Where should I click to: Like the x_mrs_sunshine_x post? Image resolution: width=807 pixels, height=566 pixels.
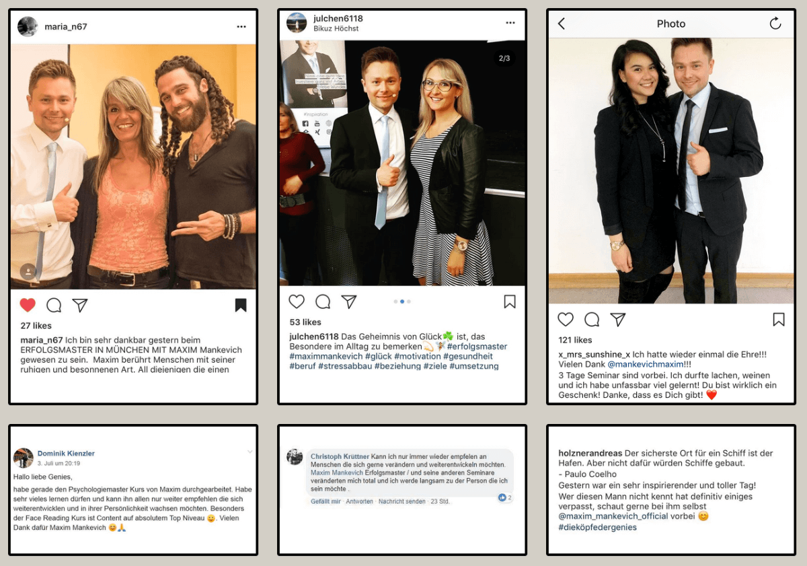[x=566, y=320]
